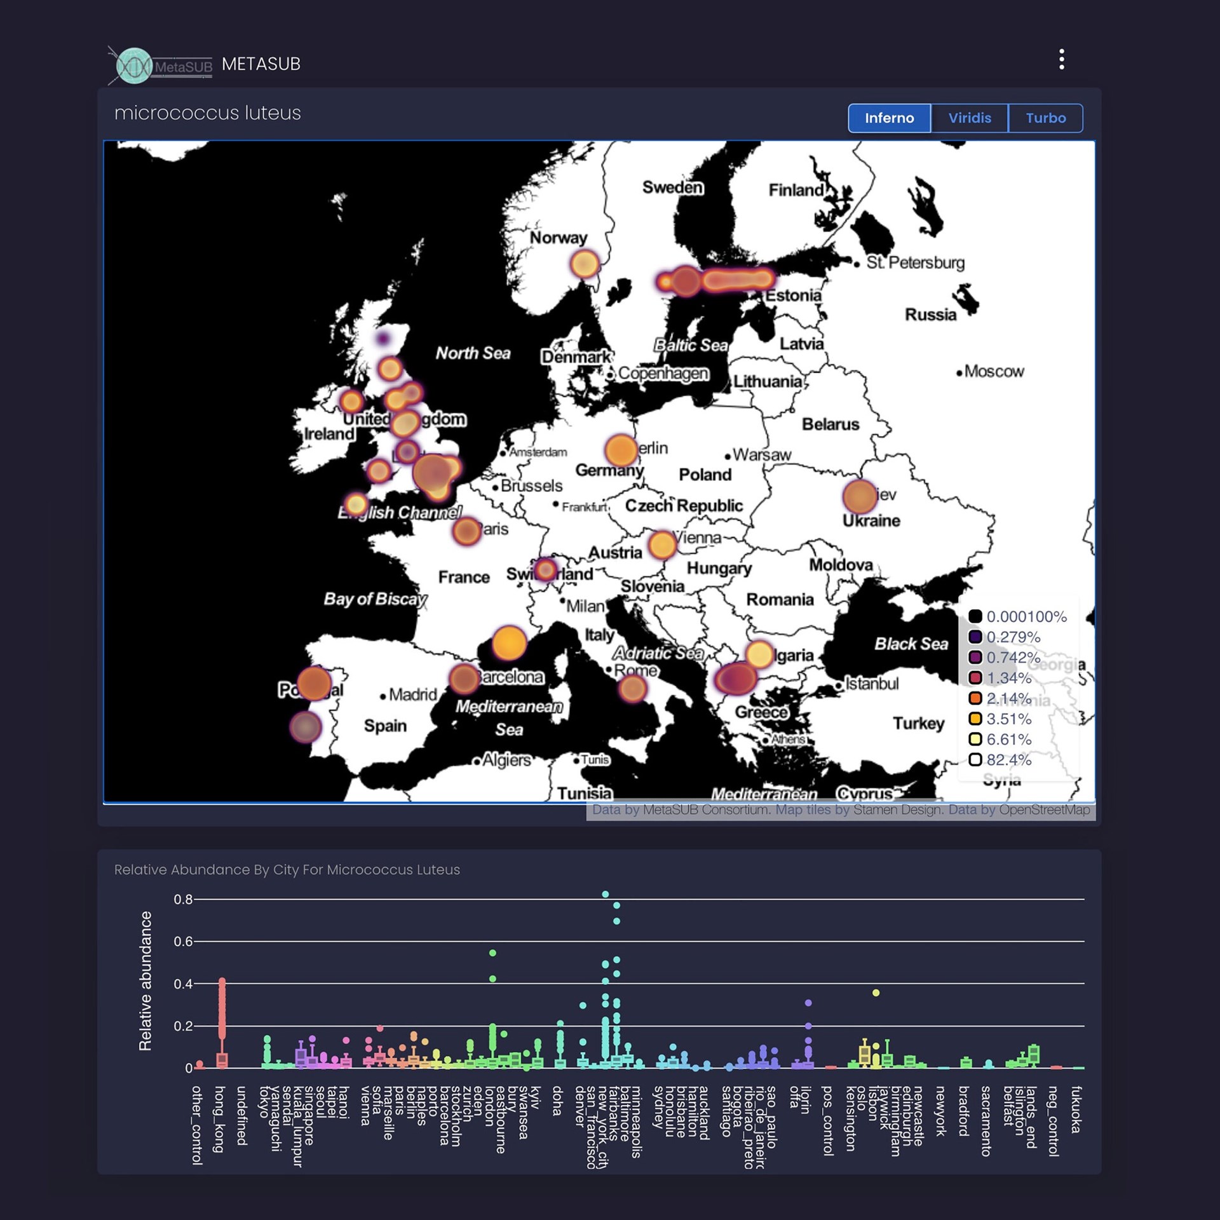Image resolution: width=1220 pixels, height=1220 pixels.
Task: Click the 82.4% legend swatch
Action: (975, 760)
